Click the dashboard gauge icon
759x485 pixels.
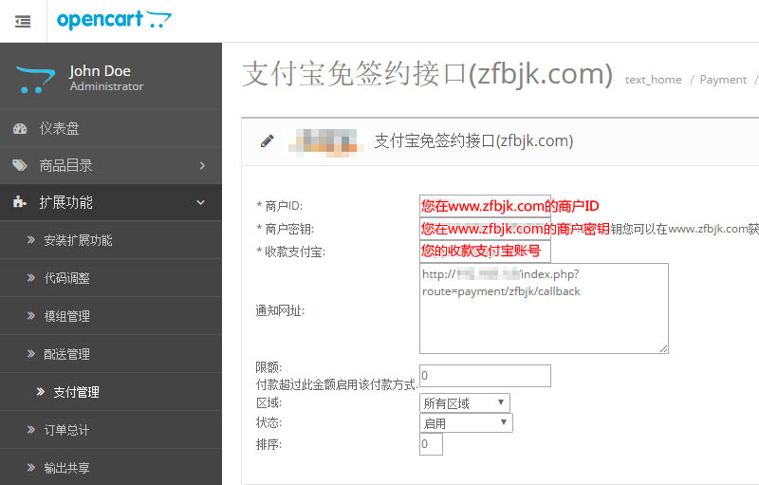coord(20,128)
